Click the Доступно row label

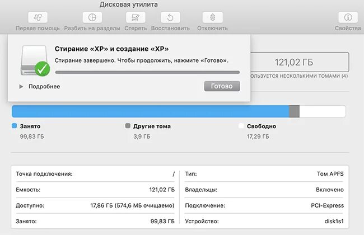tap(30, 205)
